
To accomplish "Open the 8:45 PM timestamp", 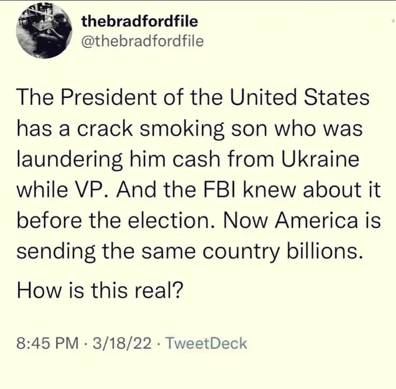I will pos(48,343).
